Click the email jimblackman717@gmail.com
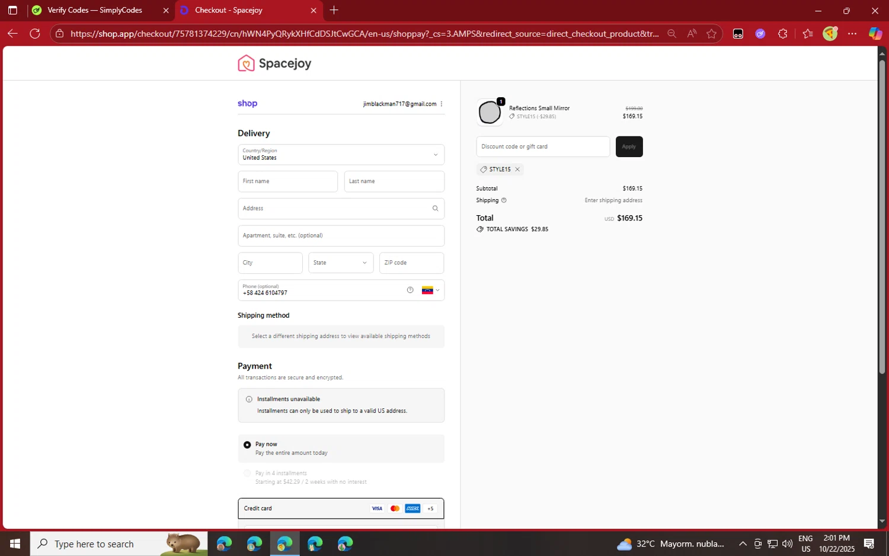 399,104
